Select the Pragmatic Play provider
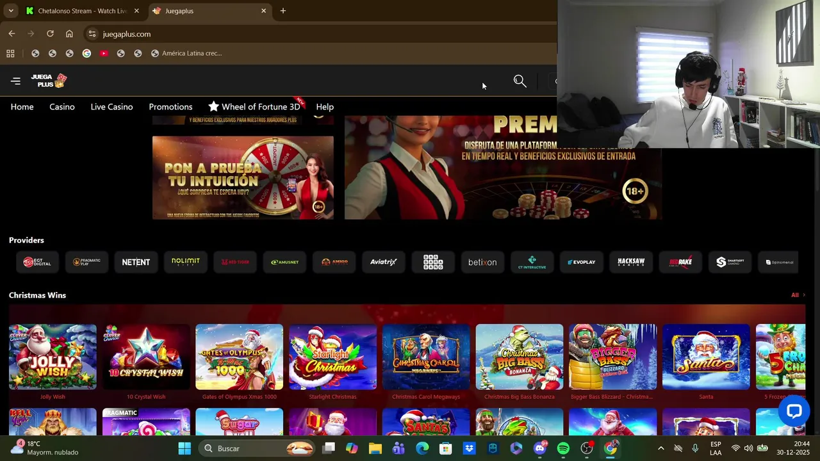This screenshot has width=820, height=461. pyautogui.click(x=86, y=262)
